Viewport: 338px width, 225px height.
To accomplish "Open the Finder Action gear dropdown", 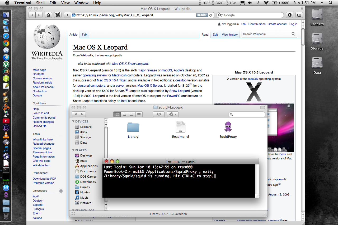I will 173,114.
